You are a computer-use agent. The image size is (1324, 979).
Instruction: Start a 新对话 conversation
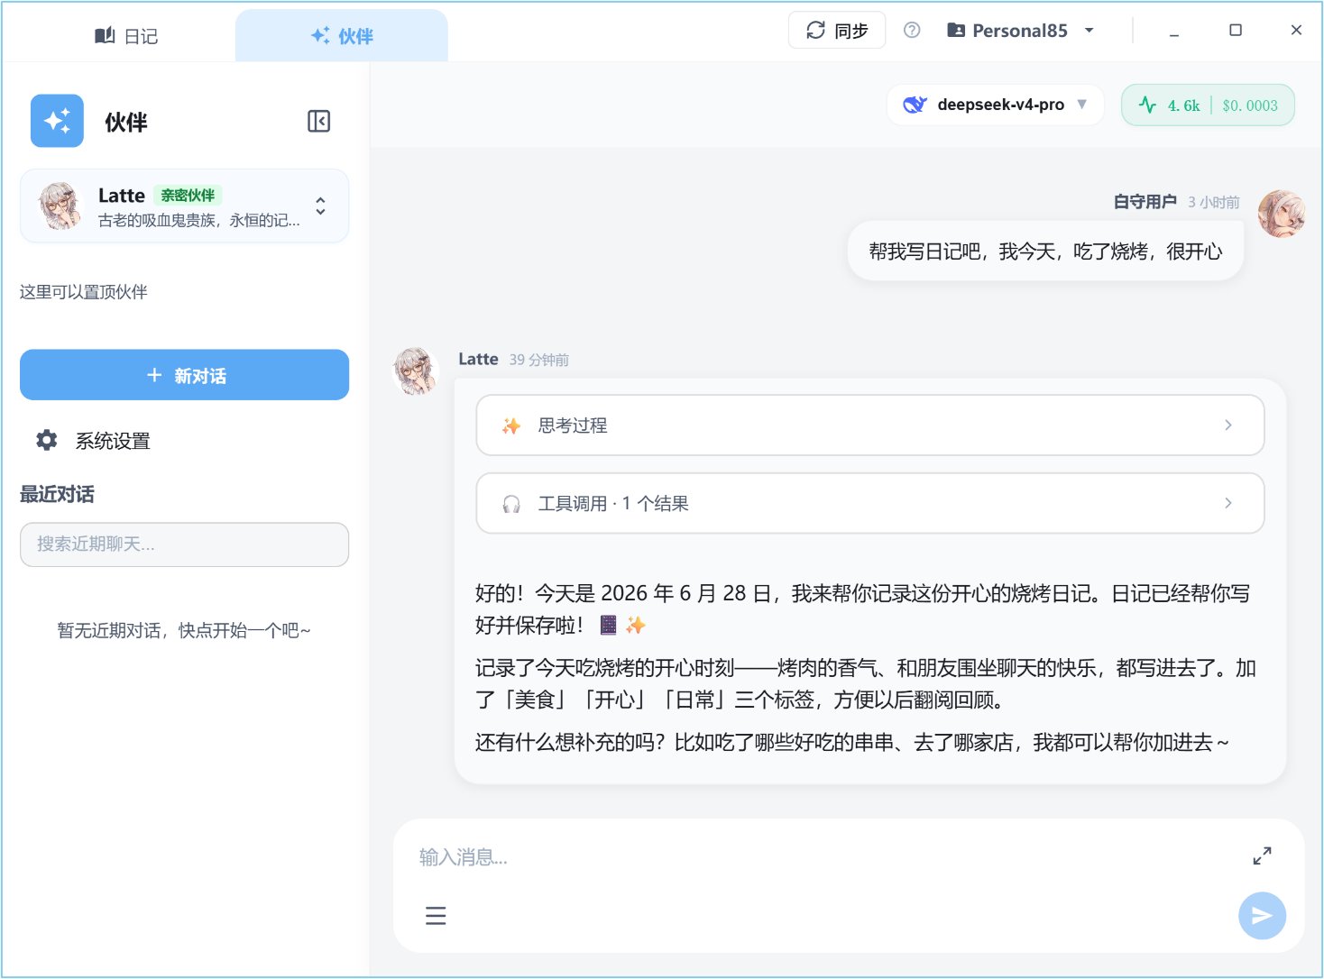tap(184, 375)
